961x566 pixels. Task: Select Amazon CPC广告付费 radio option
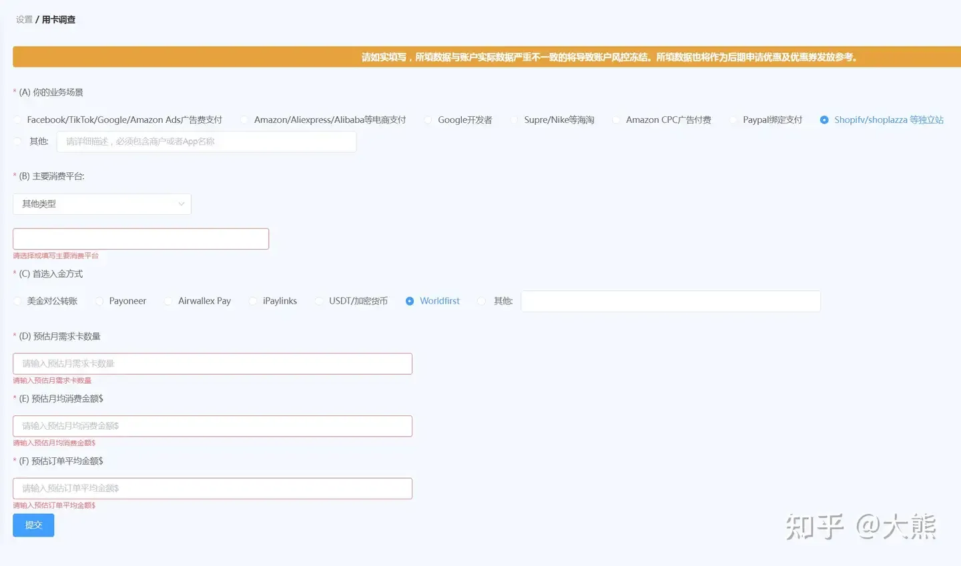point(616,120)
